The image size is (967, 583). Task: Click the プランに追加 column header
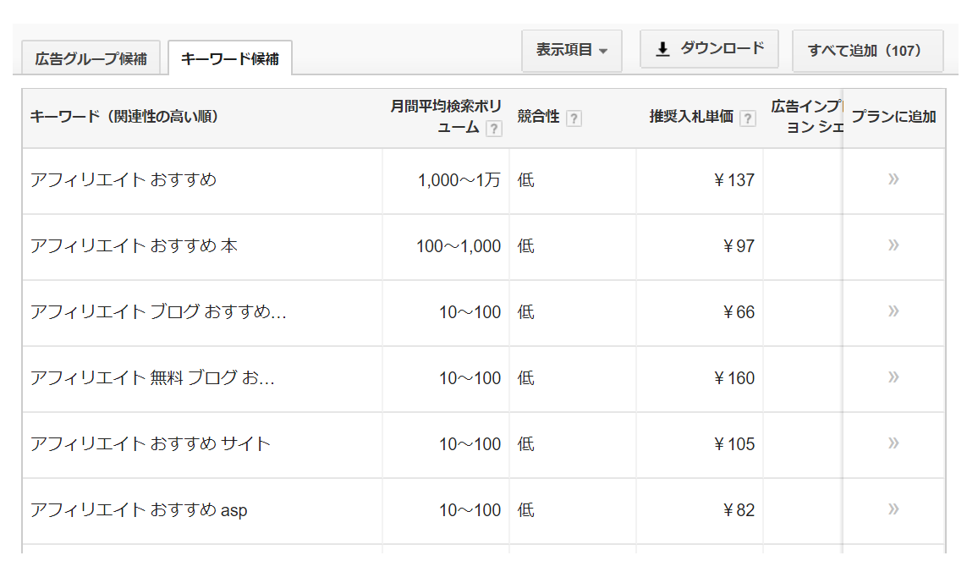[893, 117]
